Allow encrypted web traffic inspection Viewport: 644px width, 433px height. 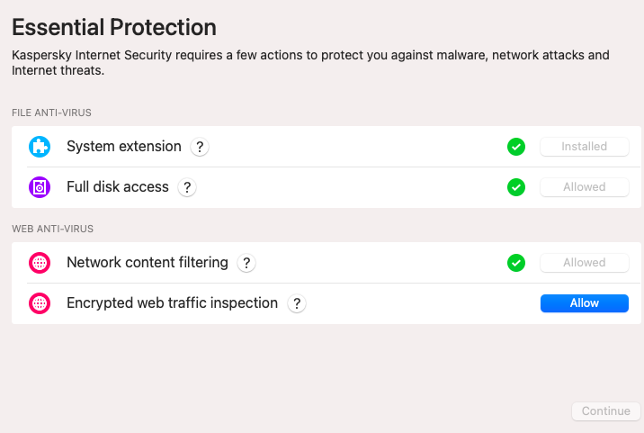(x=584, y=303)
